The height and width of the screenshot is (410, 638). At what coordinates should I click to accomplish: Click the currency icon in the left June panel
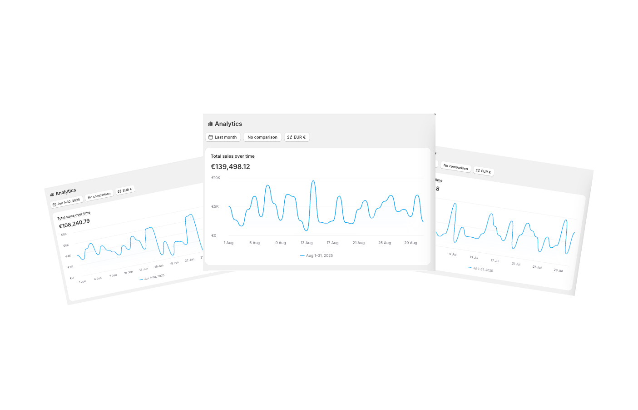(x=119, y=191)
